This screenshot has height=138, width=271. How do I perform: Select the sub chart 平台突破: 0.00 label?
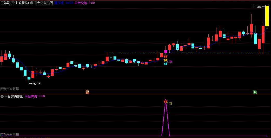click(35, 96)
